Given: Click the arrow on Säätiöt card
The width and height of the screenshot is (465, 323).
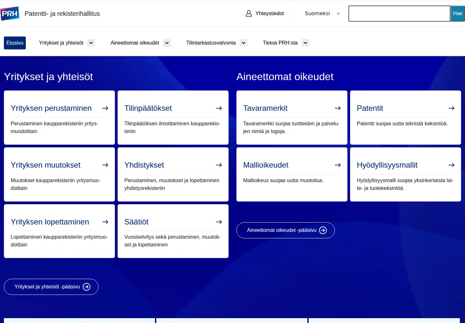Looking at the screenshot, I should (x=219, y=222).
